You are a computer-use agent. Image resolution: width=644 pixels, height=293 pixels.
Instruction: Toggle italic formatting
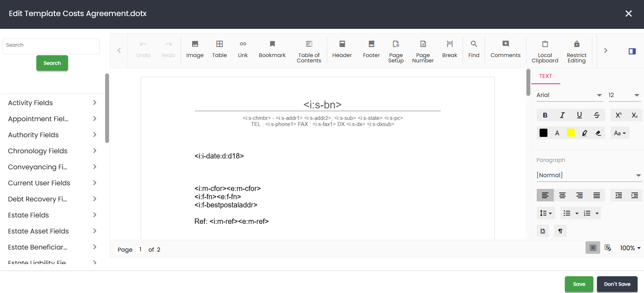pos(562,115)
